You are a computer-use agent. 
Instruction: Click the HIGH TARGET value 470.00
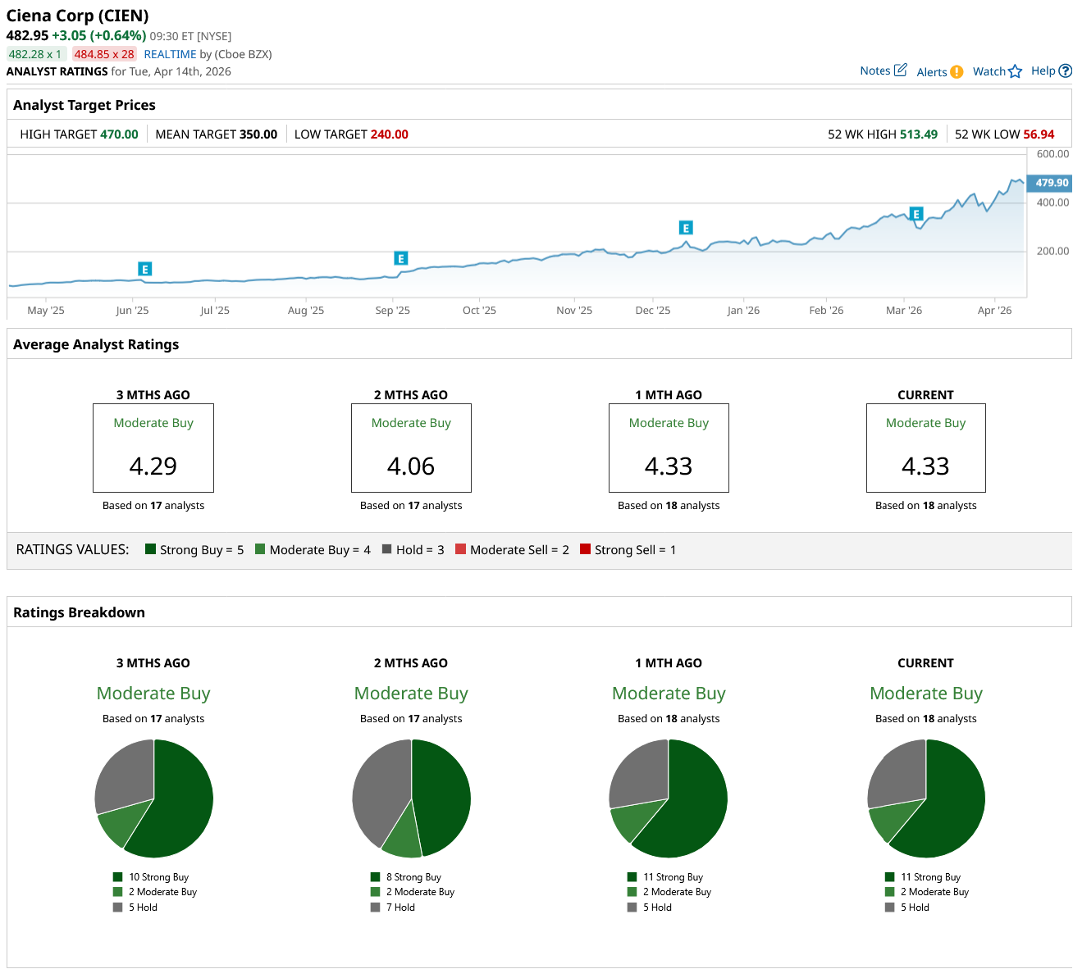pyautogui.click(x=120, y=134)
